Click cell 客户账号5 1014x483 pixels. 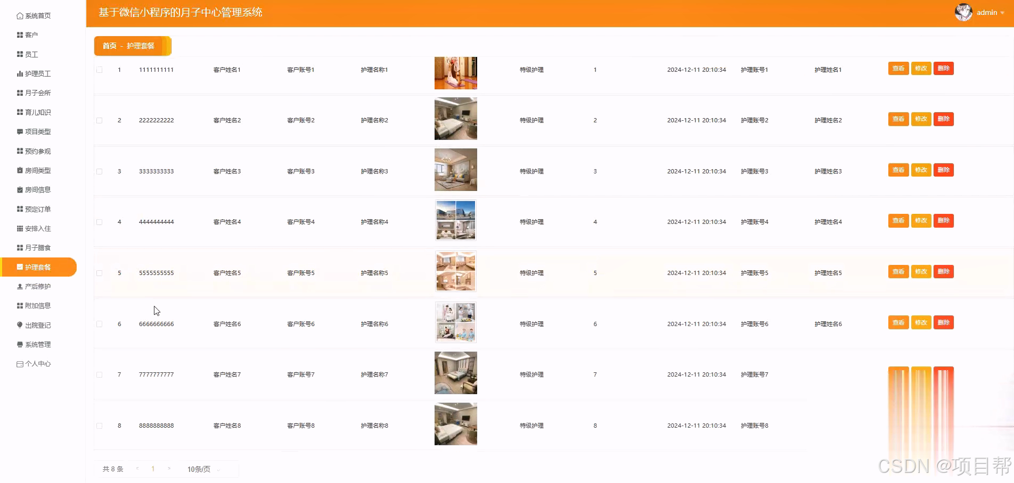(301, 273)
